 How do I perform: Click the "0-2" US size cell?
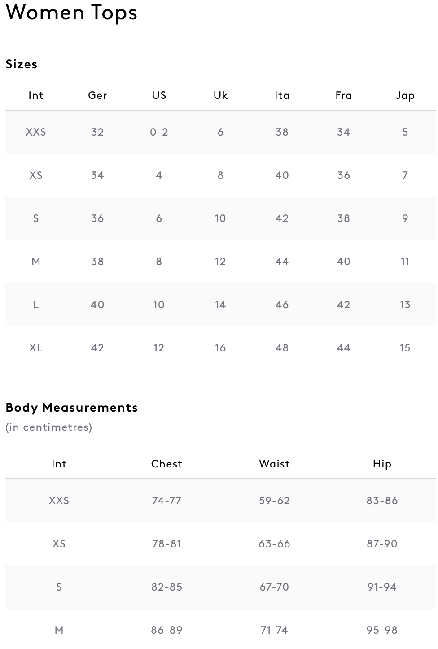pyautogui.click(x=159, y=132)
